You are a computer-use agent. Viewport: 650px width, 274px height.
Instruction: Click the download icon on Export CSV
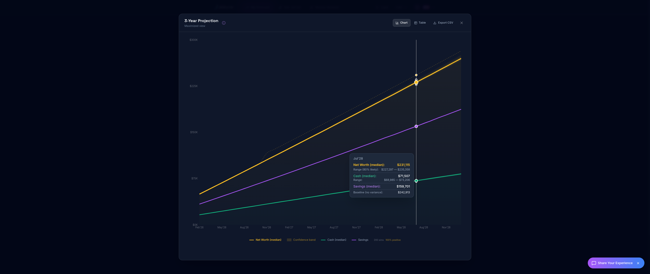coord(435,23)
